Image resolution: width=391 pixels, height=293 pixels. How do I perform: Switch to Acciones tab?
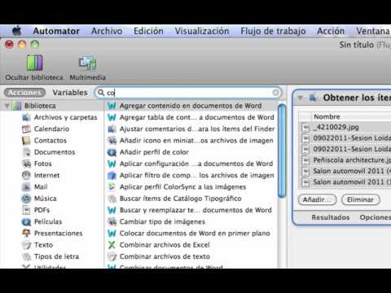(x=24, y=93)
